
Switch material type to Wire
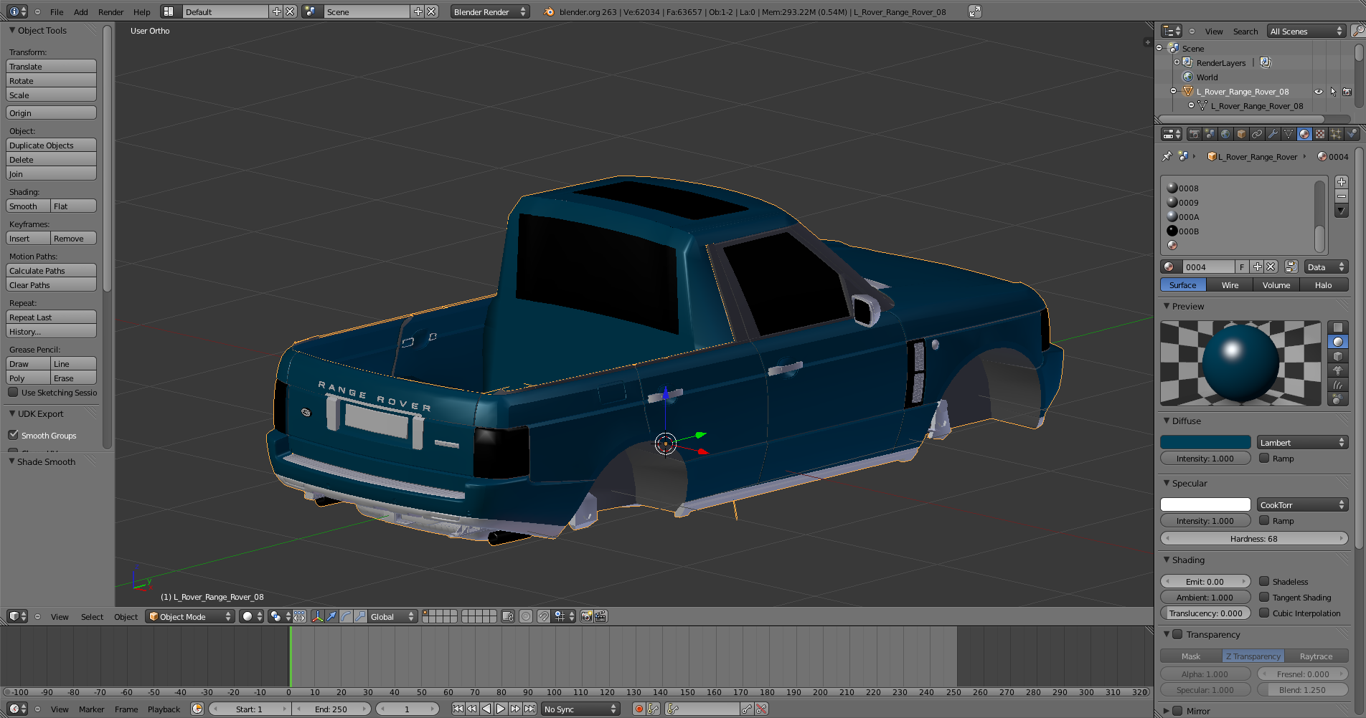click(1230, 284)
